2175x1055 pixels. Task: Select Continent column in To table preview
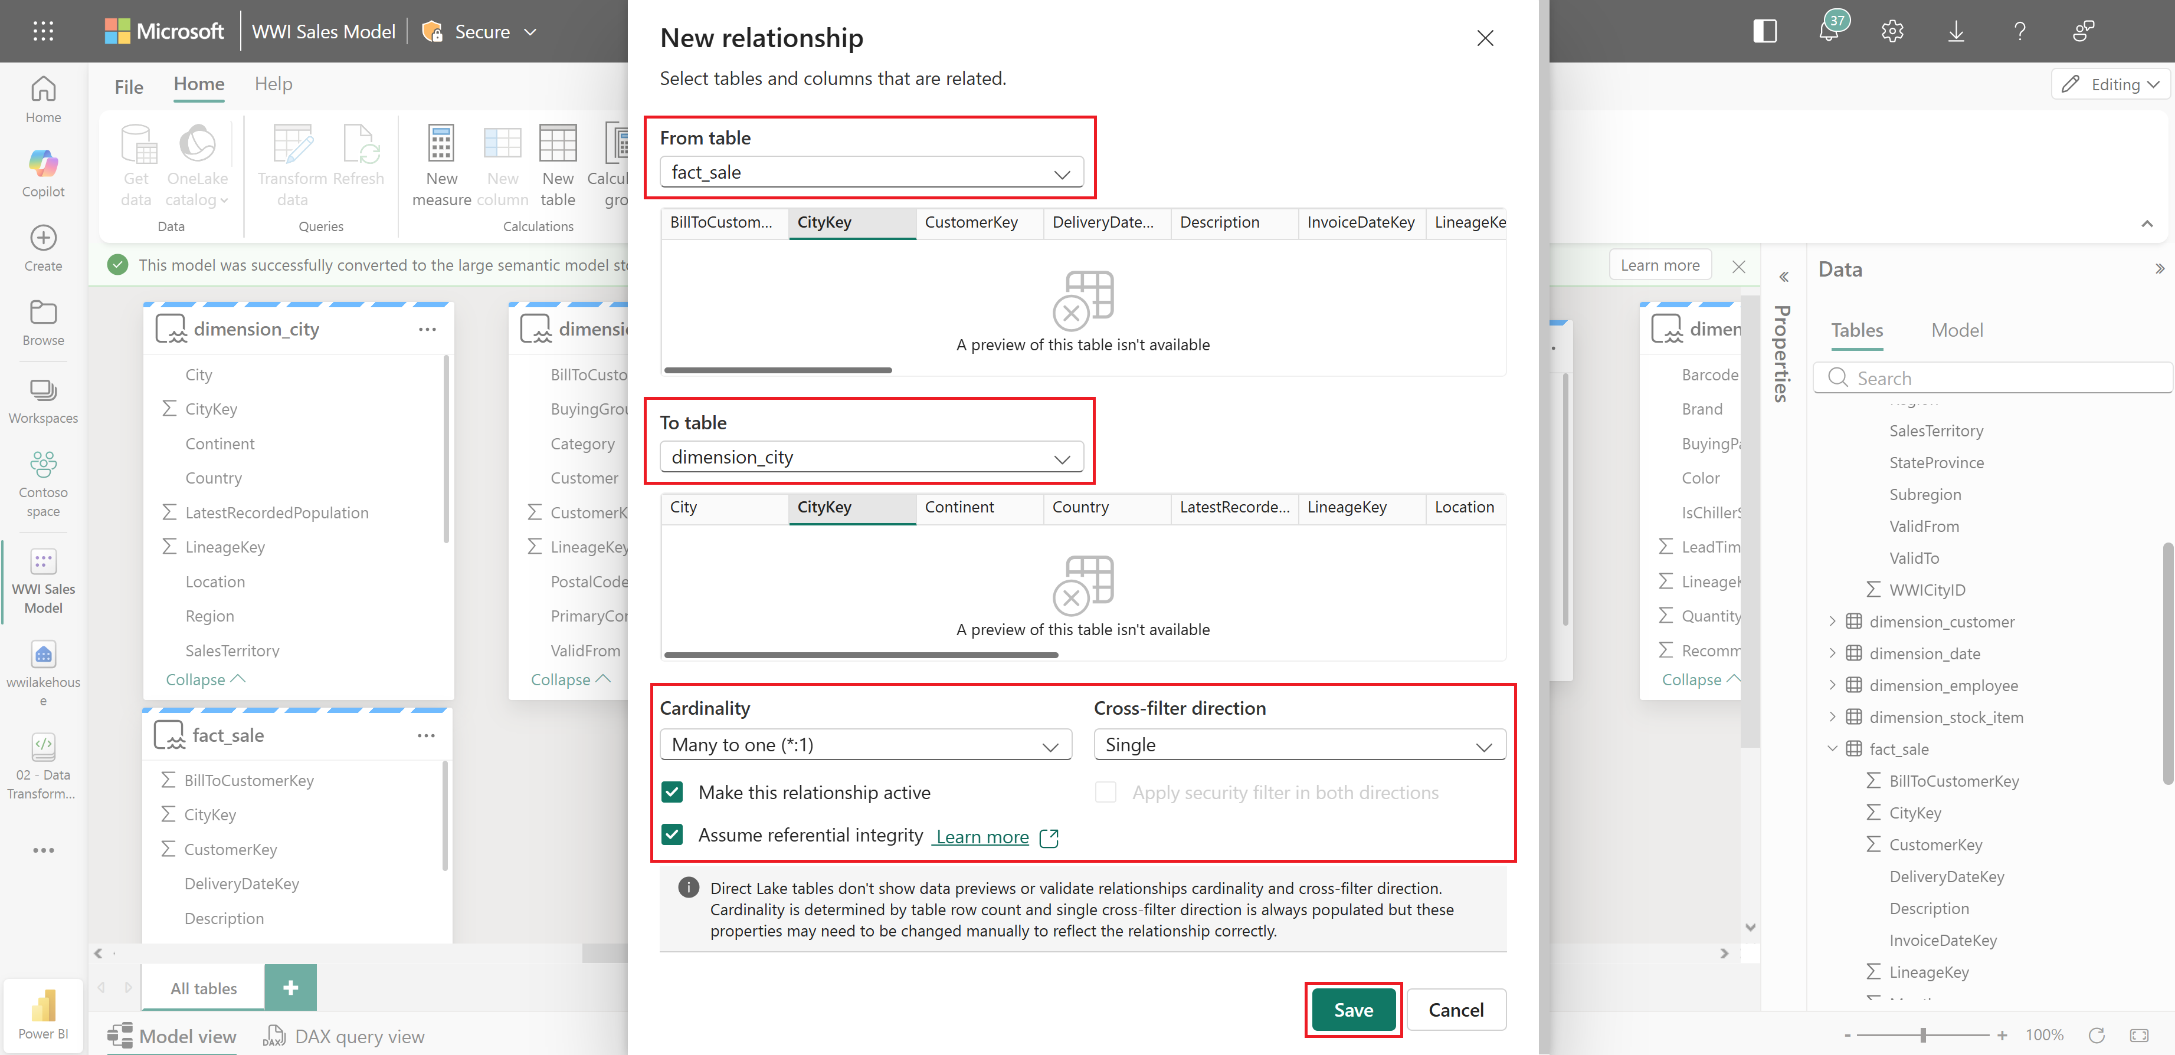980,507
